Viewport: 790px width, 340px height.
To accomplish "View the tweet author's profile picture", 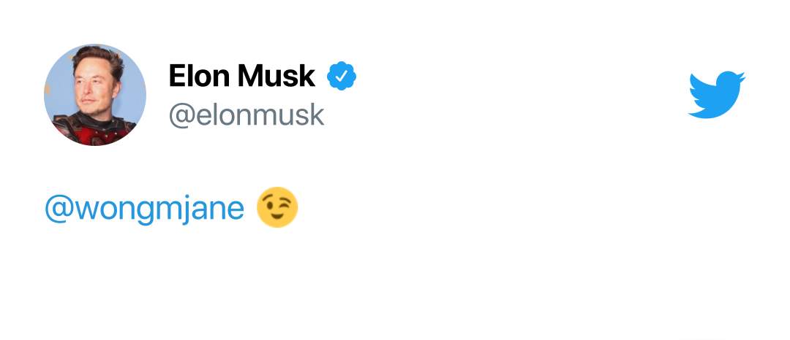I will [x=95, y=95].
